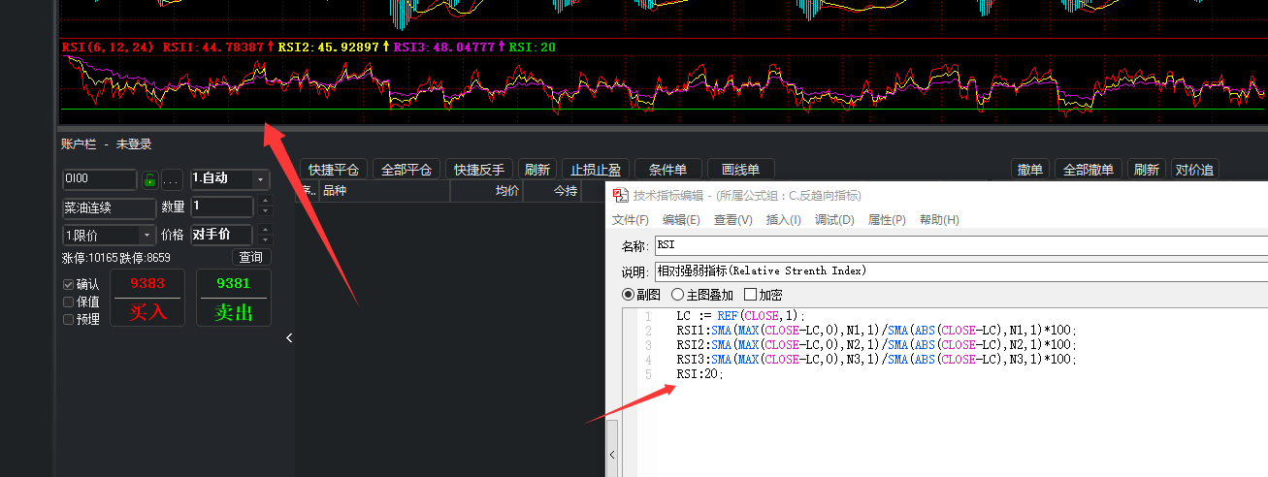
Task: Decrease price with the down stepper arrow
Action: pos(266,239)
